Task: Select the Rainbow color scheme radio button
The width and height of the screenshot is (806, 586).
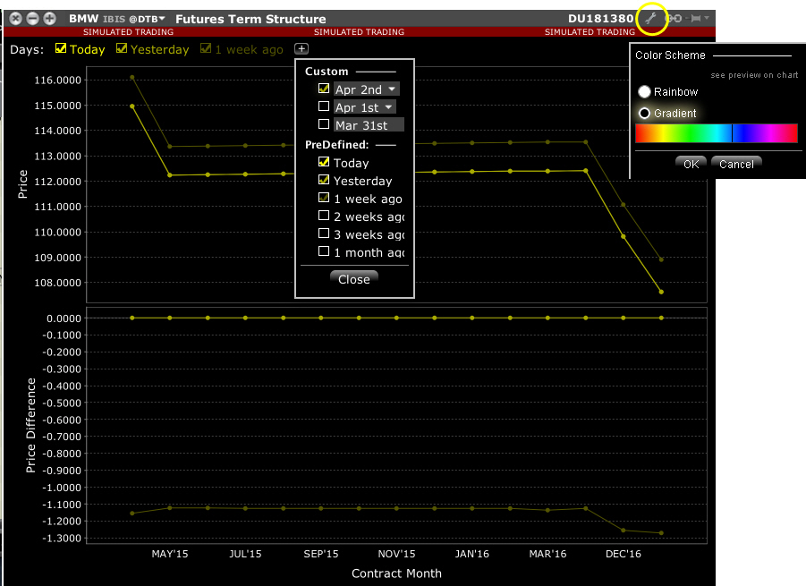Action: pos(644,91)
